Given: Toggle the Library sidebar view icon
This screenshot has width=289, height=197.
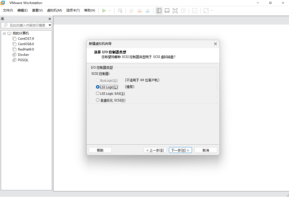Looking at the screenshot, I should 159,11.
